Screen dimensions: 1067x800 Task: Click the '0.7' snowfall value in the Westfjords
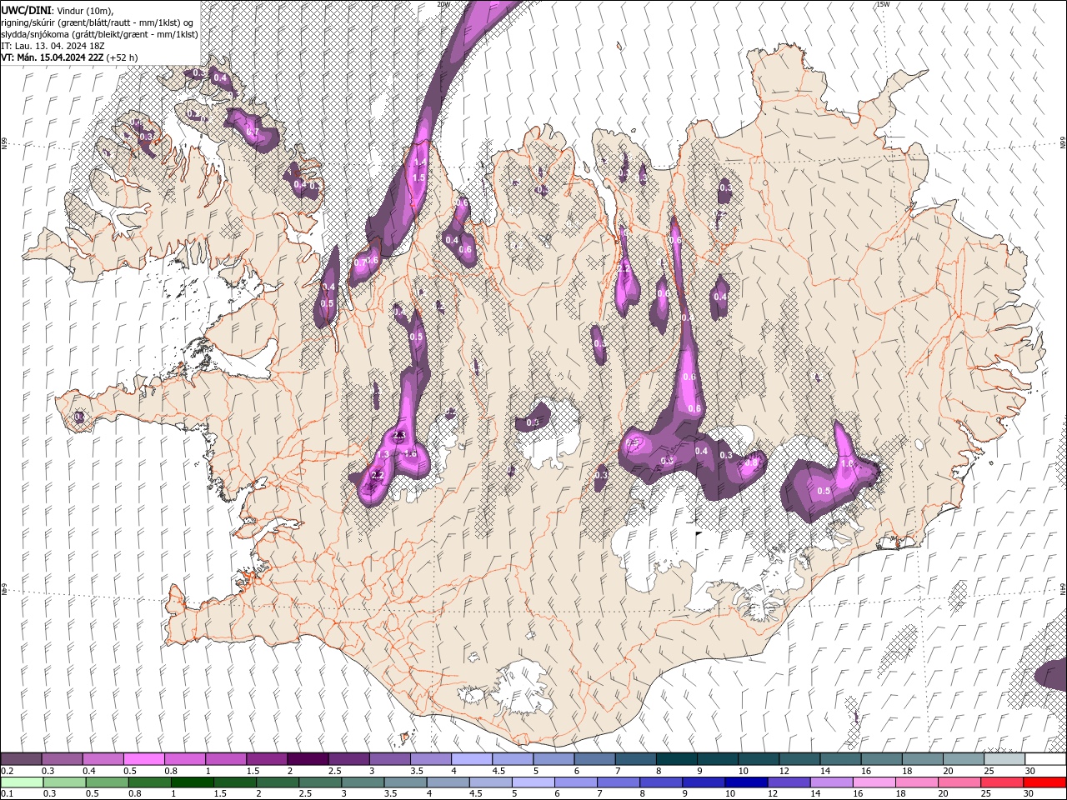253,132
